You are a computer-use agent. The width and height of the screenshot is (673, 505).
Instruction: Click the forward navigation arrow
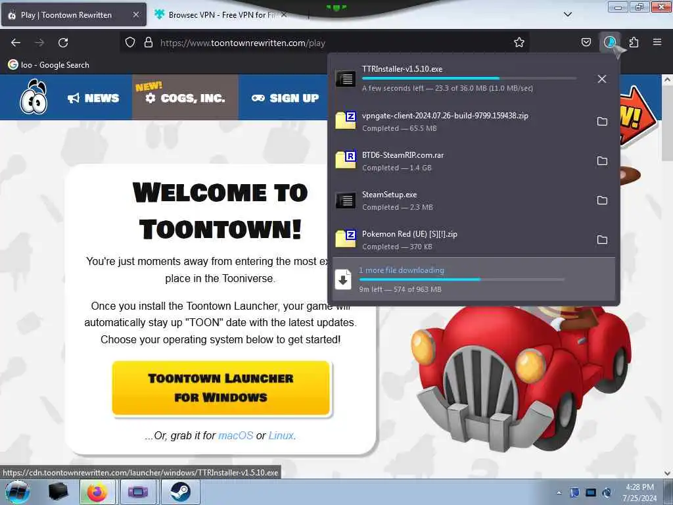click(x=39, y=43)
